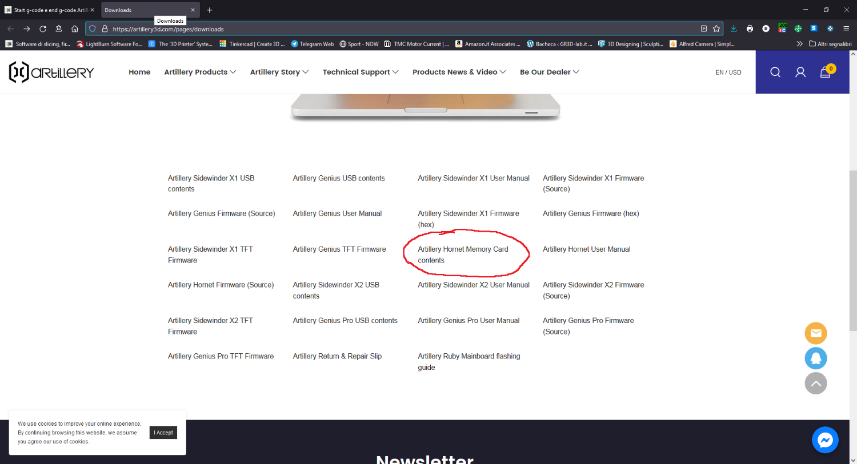Expand Technical Support menu
This screenshot has width=857, height=464.
(361, 72)
